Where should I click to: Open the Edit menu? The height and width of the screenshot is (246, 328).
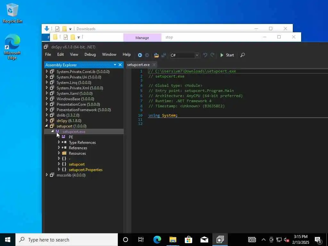(x=61, y=54)
